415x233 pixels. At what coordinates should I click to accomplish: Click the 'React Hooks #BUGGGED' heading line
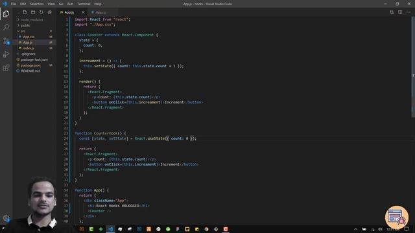click(119, 206)
